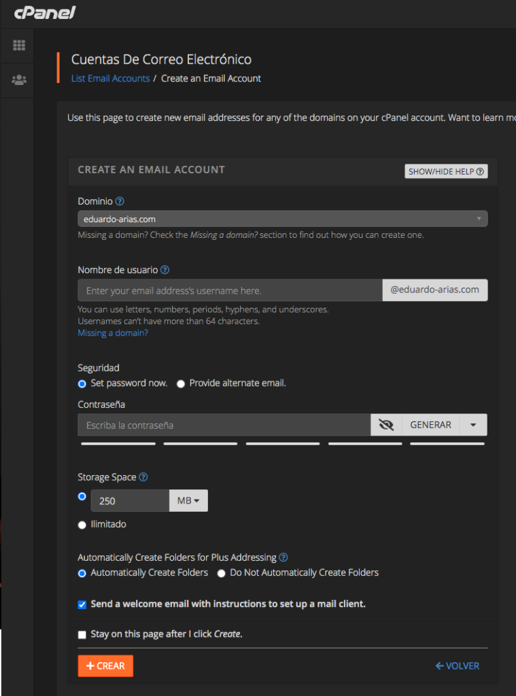Click the cPanel logo
The width and height of the screenshot is (516, 696).
tap(45, 12)
